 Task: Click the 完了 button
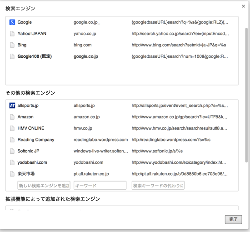[234, 220]
